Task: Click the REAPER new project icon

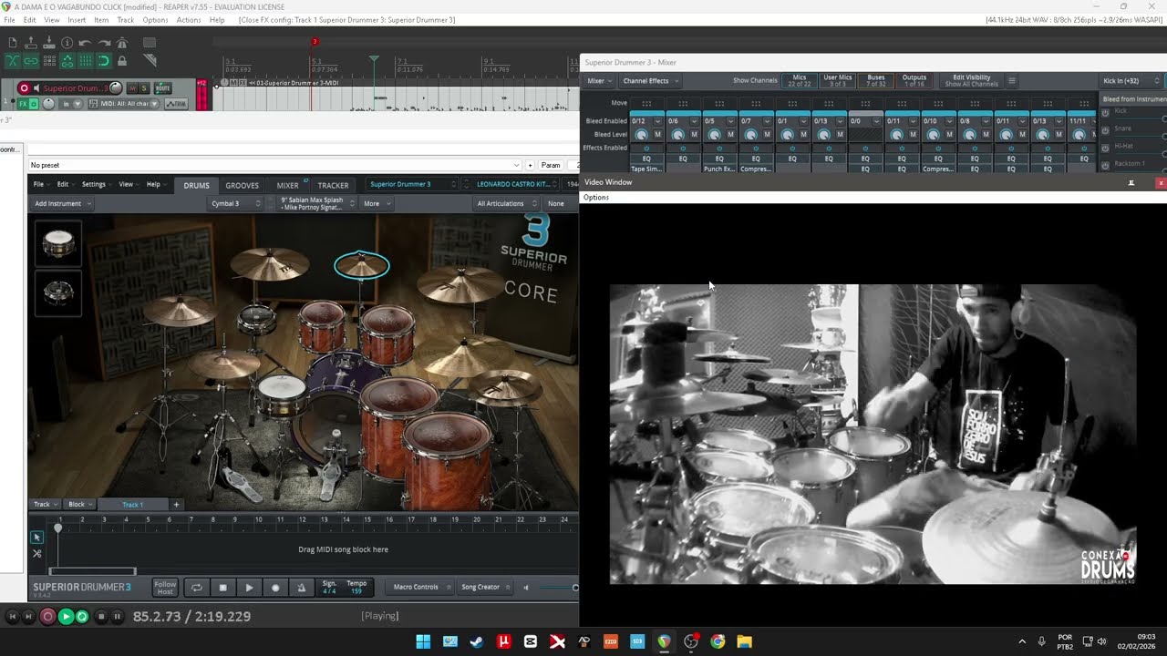Action: (13, 43)
